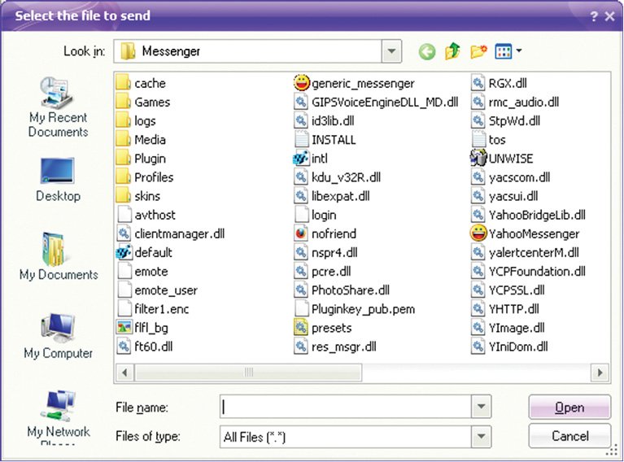Select the emote_user file

[158, 290]
